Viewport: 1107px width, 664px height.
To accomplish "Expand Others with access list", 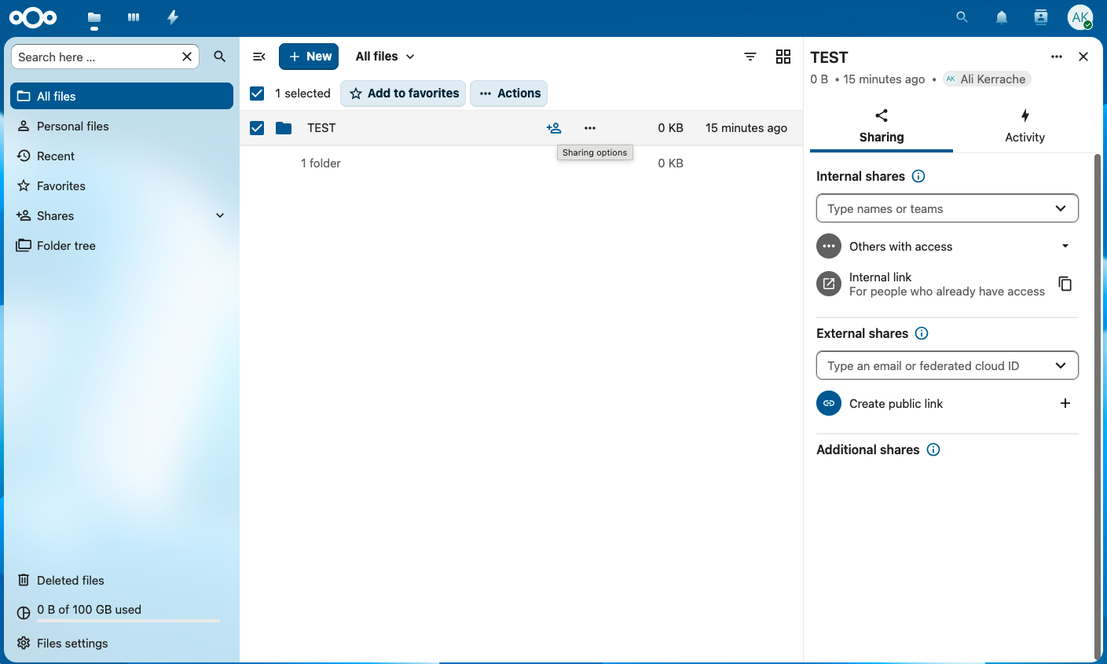I will (1065, 246).
